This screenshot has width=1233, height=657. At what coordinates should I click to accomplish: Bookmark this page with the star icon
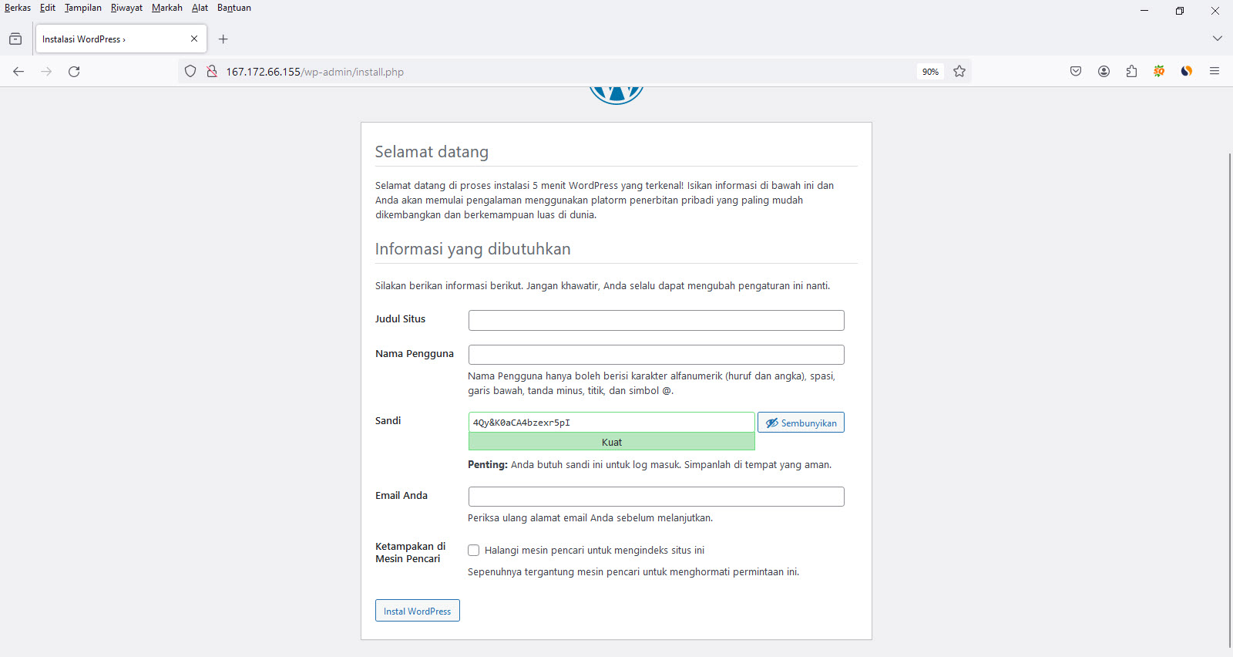(959, 72)
